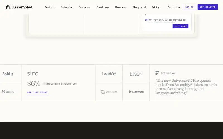Copy the code snippet with COPY CODE
Viewport: 223px width, 139px height.
pyautogui.click(x=180, y=26)
